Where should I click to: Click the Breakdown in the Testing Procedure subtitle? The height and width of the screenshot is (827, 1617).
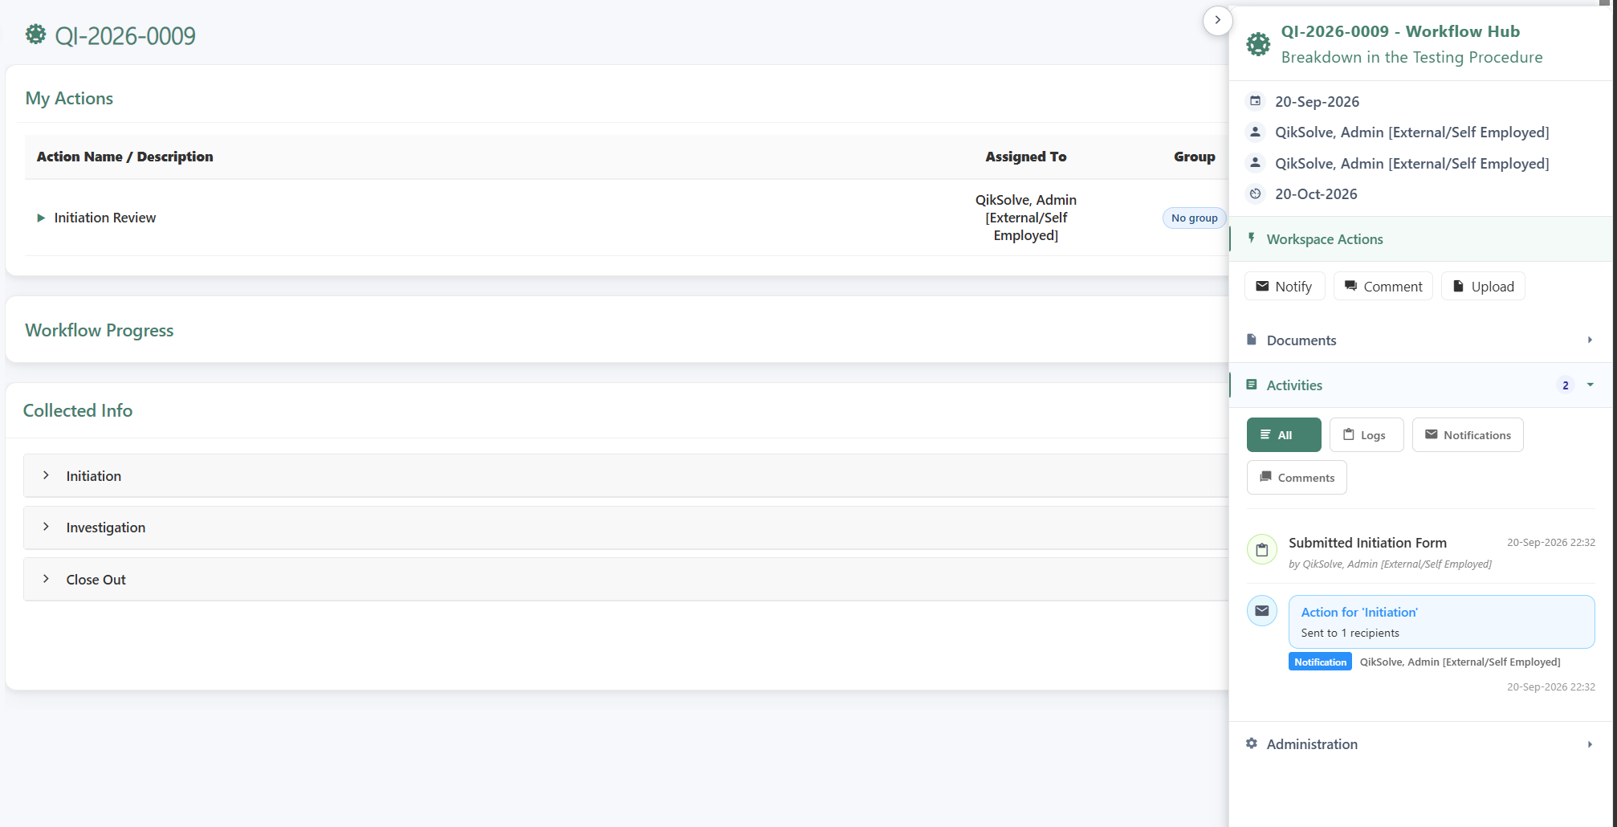coord(1411,57)
